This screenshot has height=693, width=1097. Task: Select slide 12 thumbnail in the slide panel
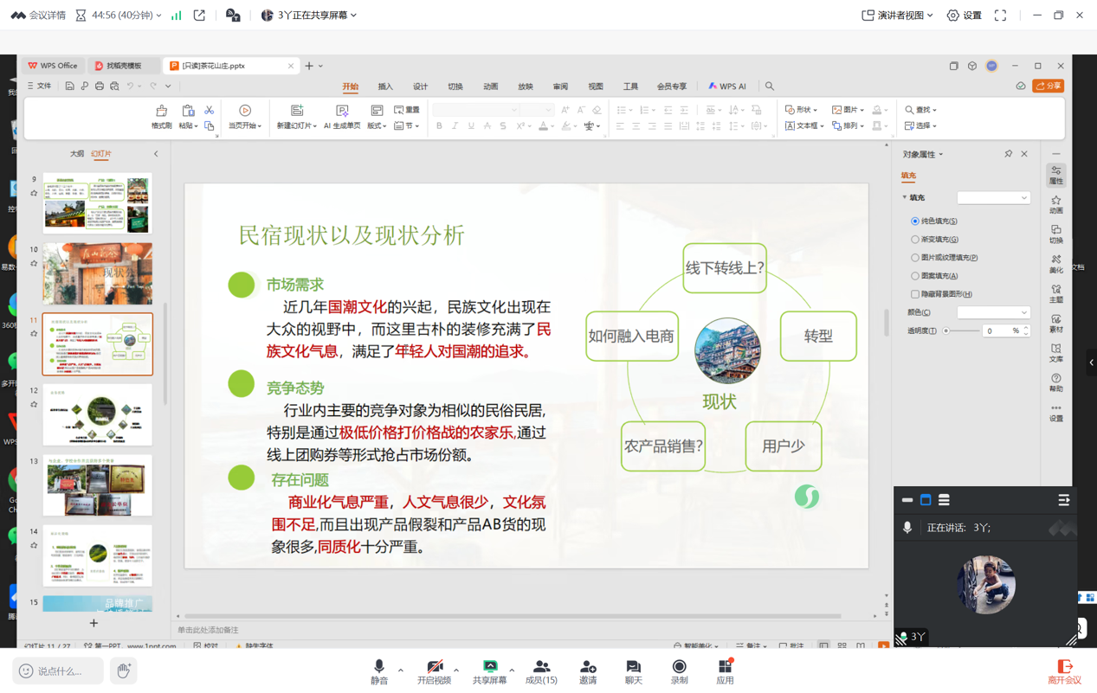pyautogui.click(x=98, y=415)
